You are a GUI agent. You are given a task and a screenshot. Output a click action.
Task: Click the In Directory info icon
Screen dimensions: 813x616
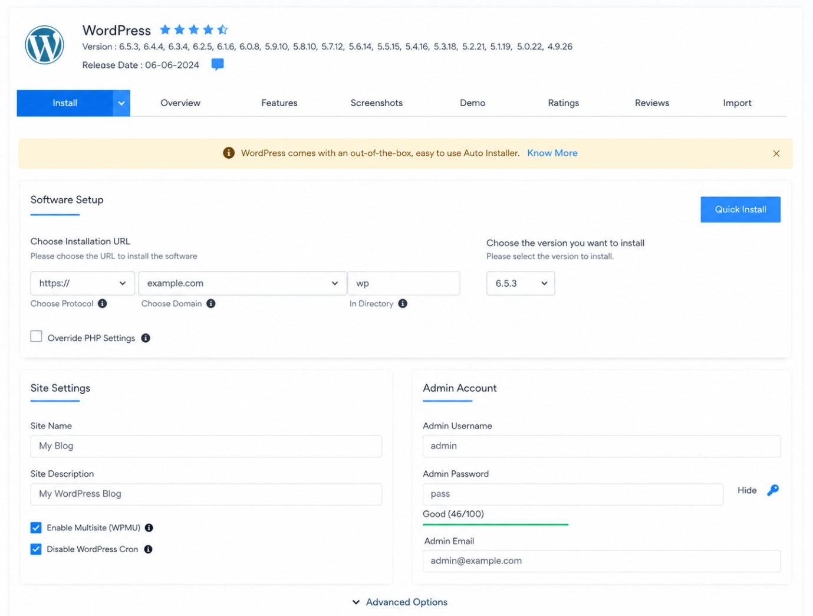point(403,303)
